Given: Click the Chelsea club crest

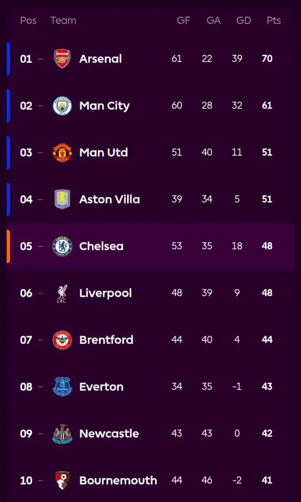Looking at the screenshot, I should pyautogui.click(x=62, y=246).
